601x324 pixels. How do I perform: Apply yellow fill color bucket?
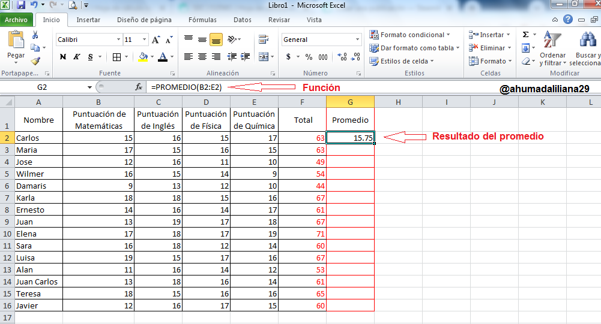pyautogui.click(x=143, y=57)
